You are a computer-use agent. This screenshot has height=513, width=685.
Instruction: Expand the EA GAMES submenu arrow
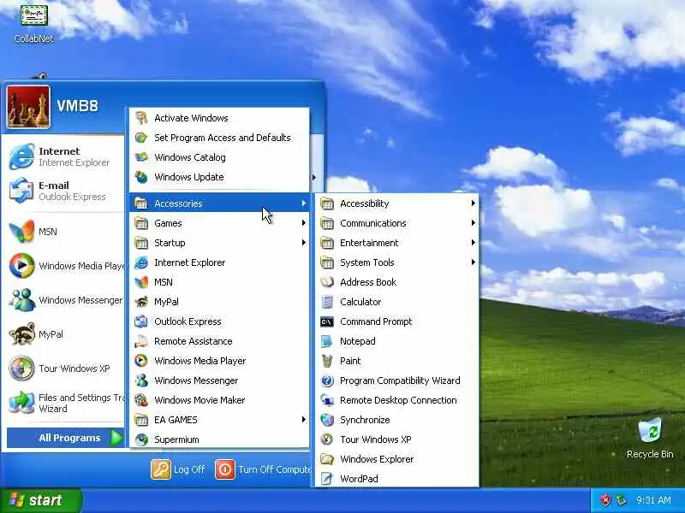click(x=304, y=420)
